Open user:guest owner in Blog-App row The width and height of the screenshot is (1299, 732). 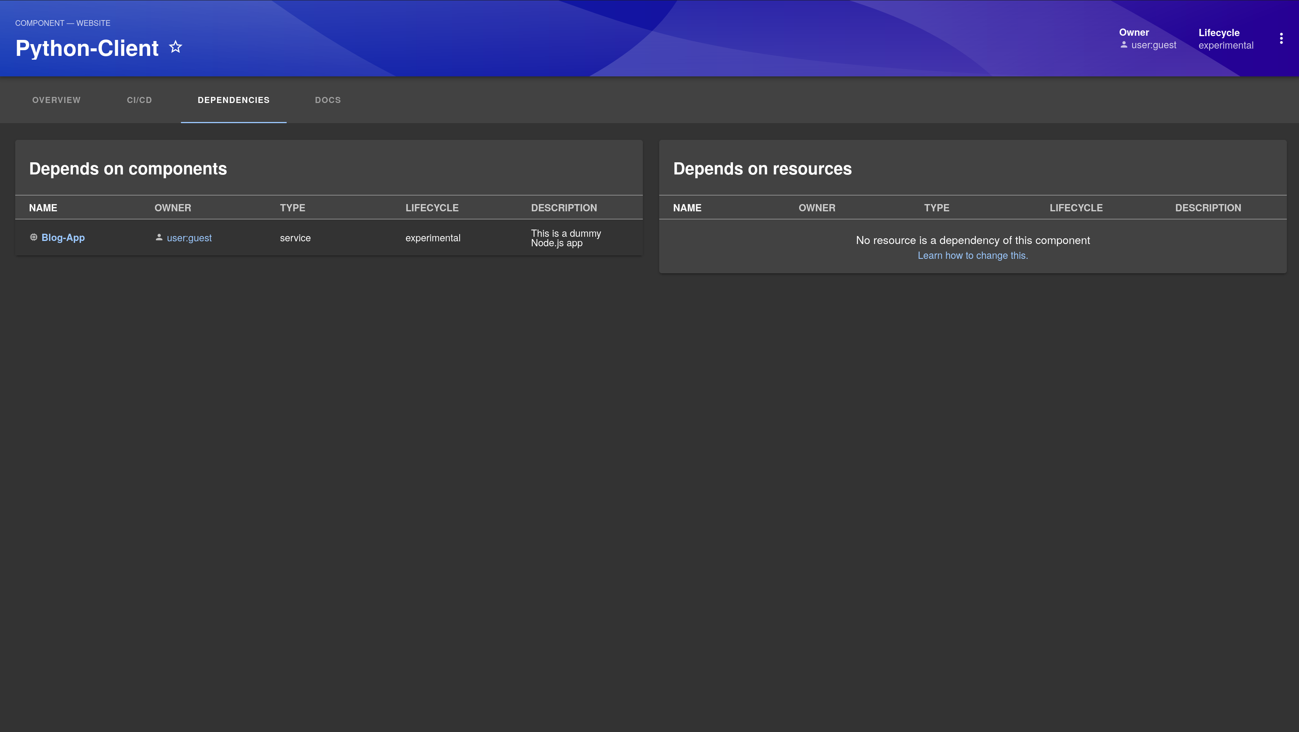(189, 238)
